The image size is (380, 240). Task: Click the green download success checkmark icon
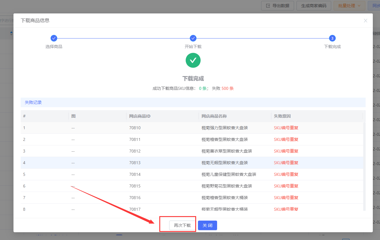[x=193, y=60]
